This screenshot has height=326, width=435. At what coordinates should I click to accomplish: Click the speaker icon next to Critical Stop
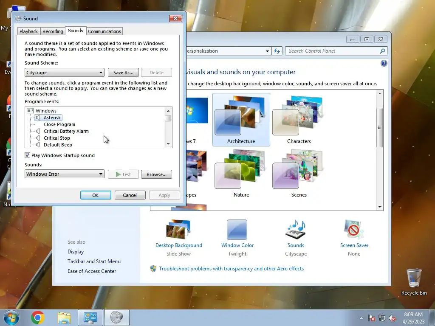tap(38, 138)
